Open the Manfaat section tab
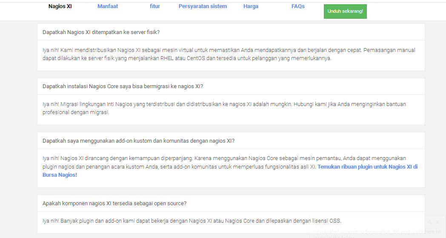 (108, 6)
